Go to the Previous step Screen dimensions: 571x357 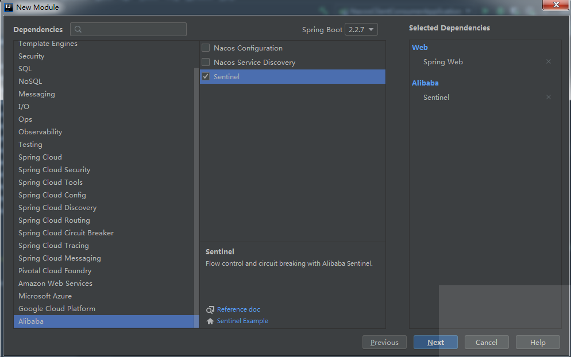coord(384,343)
